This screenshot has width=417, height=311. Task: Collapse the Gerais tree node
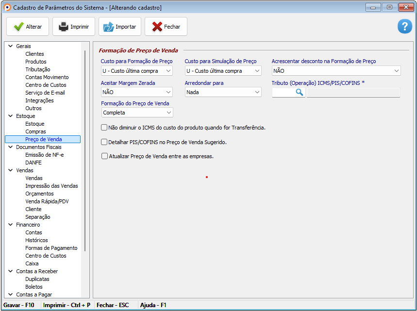[x=10, y=46]
